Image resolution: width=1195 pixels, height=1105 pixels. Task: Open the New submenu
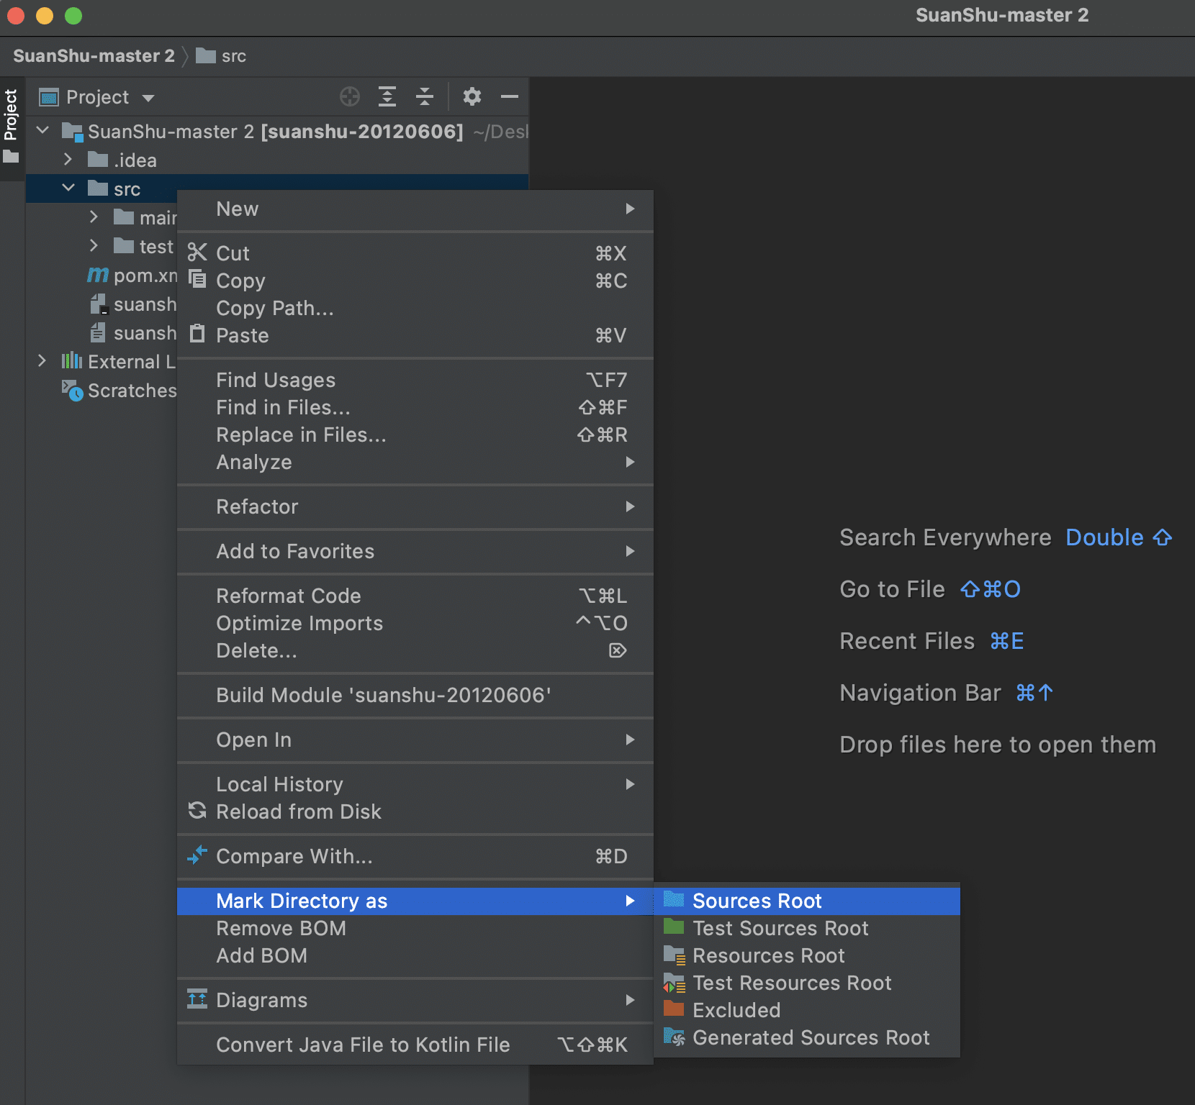click(x=415, y=209)
